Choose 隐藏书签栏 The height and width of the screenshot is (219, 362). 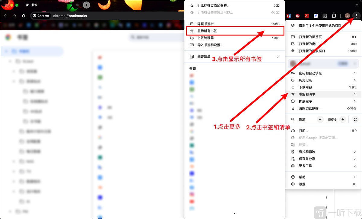coord(234,24)
